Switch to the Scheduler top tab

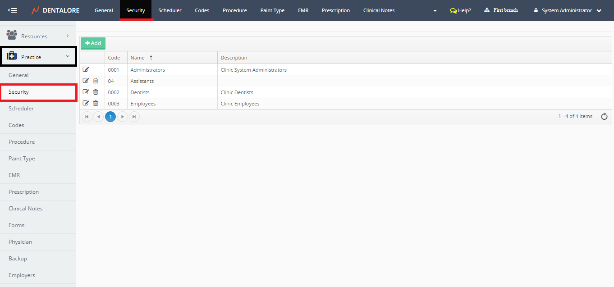[x=170, y=10]
